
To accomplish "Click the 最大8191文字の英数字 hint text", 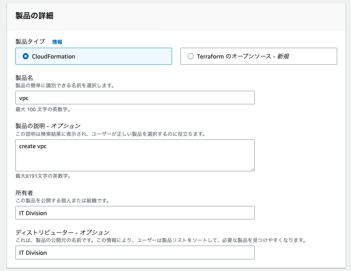I will 43,176.
